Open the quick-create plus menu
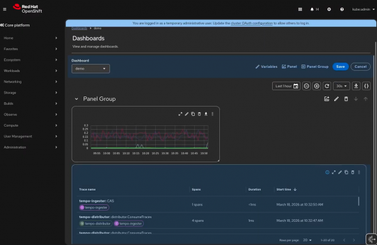Viewport: 377px width, 245px height. point(329,9)
